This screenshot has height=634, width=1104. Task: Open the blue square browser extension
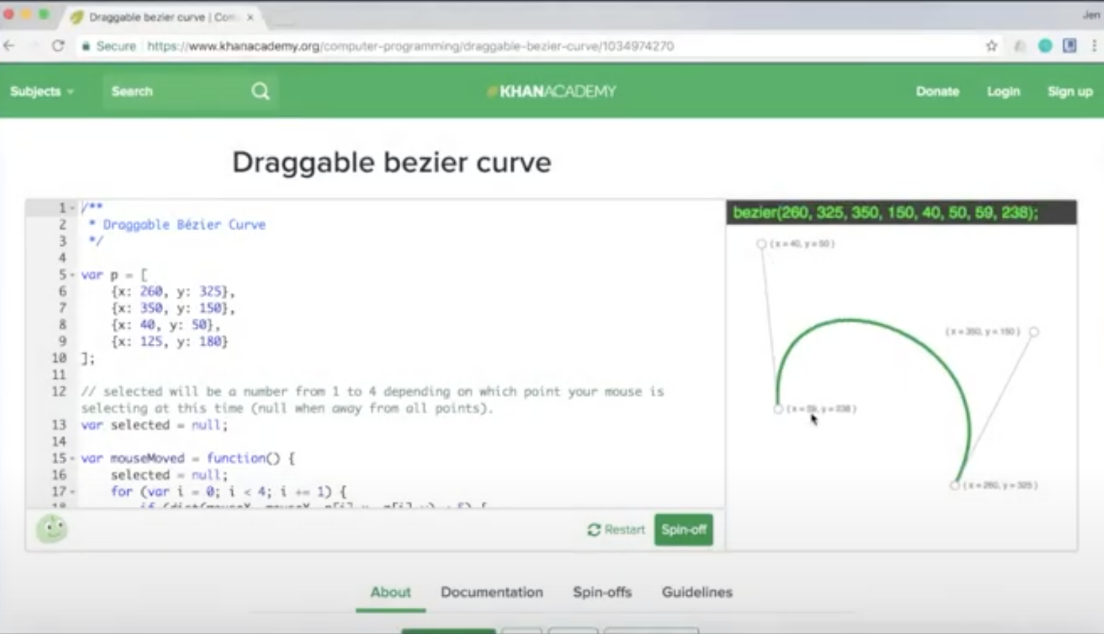click(1070, 46)
